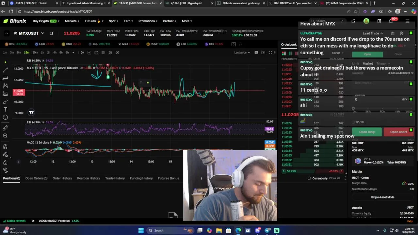Collapse the market header arrow

(x=6, y=33)
